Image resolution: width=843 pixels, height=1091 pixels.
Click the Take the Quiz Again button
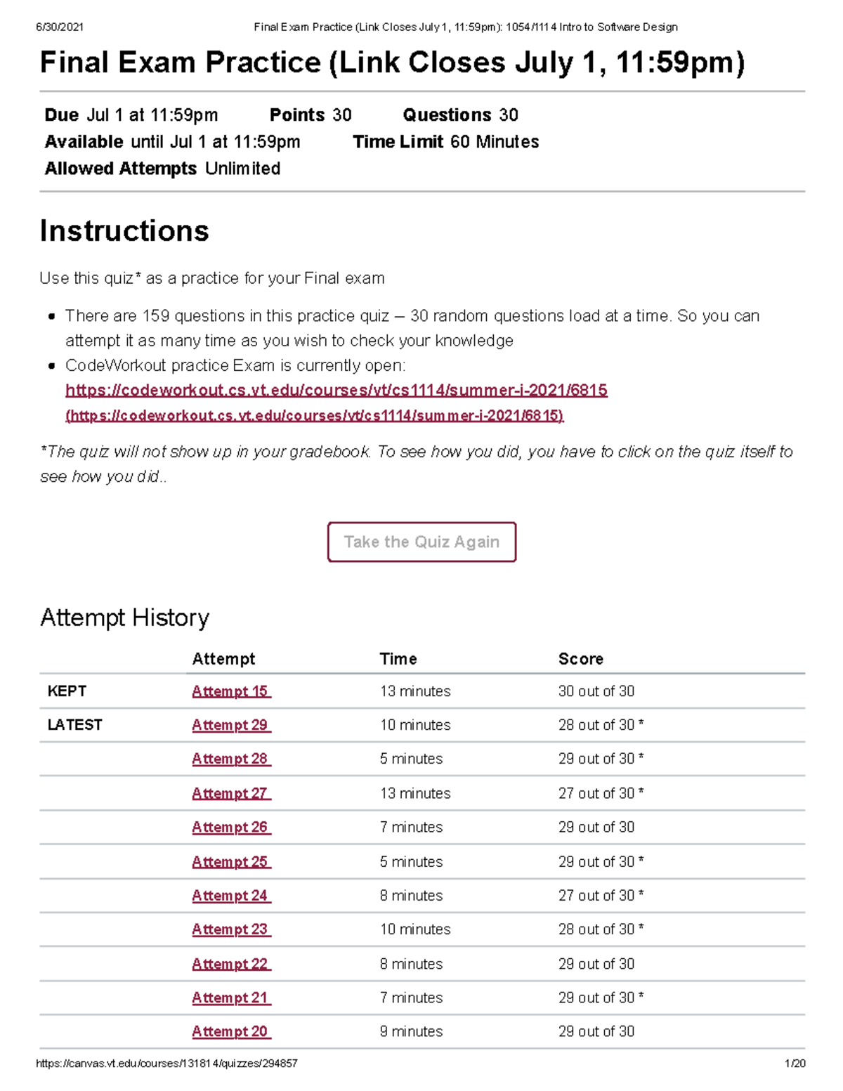[421, 541]
